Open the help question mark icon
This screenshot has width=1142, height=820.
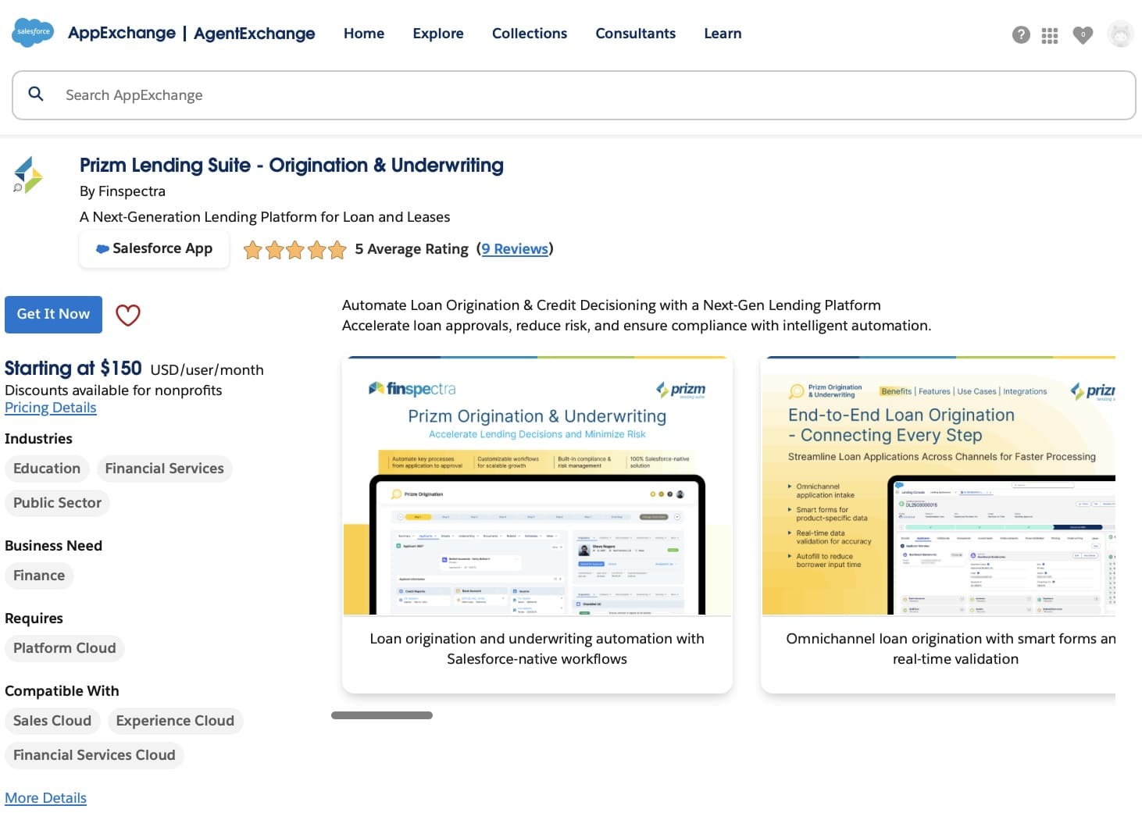click(1020, 34)
